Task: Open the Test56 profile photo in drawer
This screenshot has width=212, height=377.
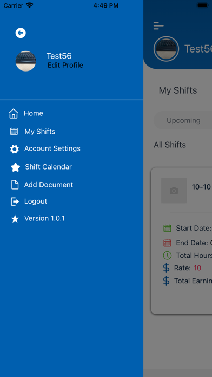Action: 26,61
